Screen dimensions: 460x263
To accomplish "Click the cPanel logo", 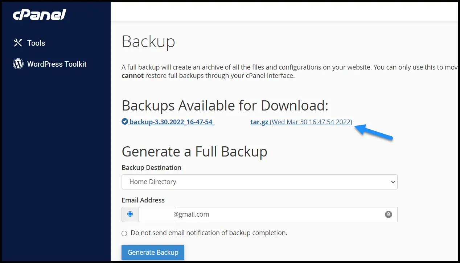I will (x=40, y=15).
